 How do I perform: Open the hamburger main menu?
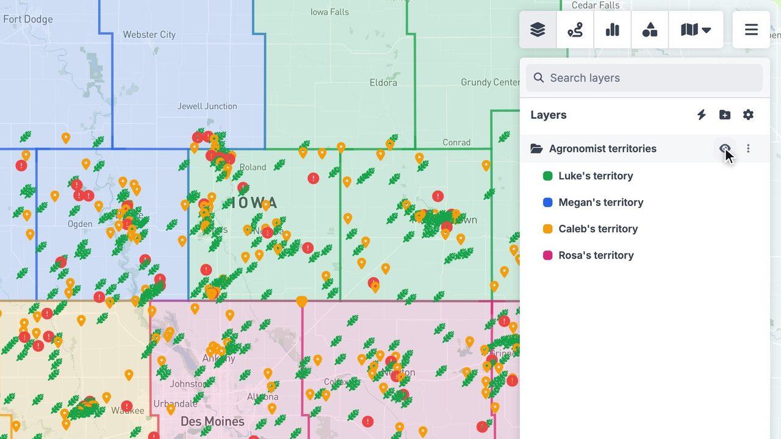pyautogui.click(x=751, y=29)
